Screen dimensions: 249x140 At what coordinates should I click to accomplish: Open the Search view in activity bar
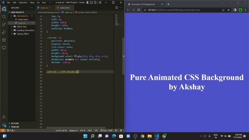4,17
